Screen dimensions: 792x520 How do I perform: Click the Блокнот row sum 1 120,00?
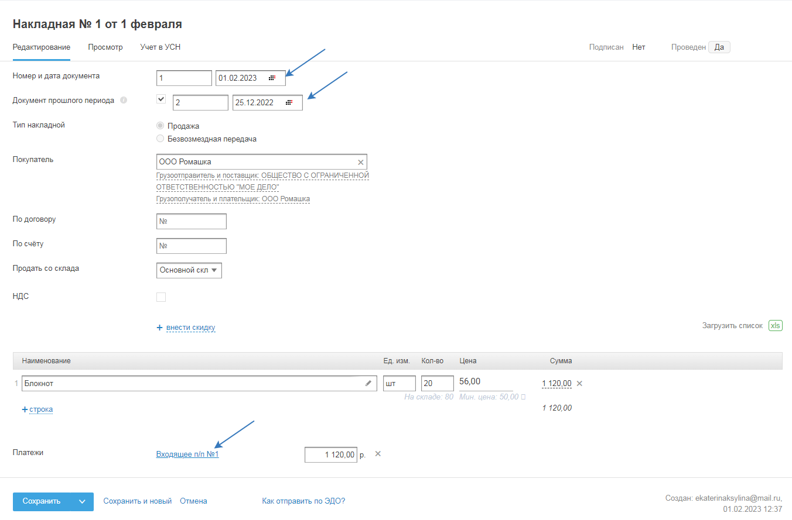point(557,384)
